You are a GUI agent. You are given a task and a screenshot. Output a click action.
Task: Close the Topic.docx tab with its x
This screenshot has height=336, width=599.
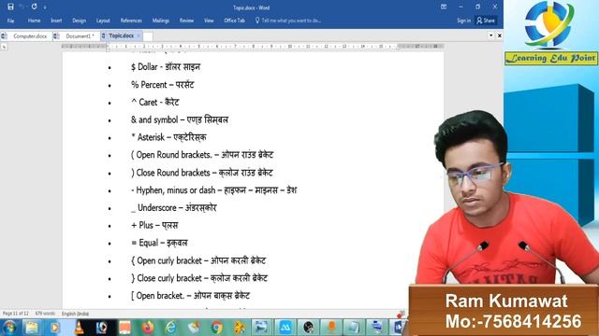coord(139,35)
